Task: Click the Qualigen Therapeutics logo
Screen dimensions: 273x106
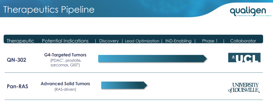Action: [251, 12]
